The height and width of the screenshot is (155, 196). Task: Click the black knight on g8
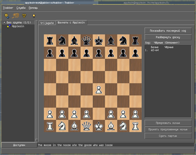tap(123, 40)
